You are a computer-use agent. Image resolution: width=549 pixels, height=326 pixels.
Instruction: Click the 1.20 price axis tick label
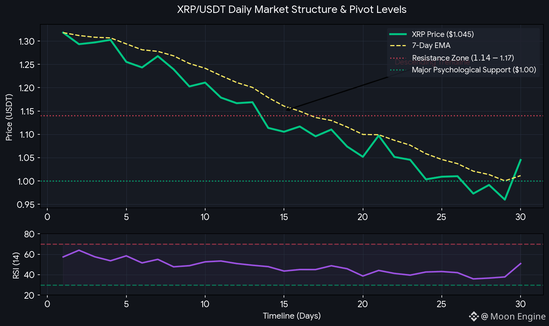27,88
